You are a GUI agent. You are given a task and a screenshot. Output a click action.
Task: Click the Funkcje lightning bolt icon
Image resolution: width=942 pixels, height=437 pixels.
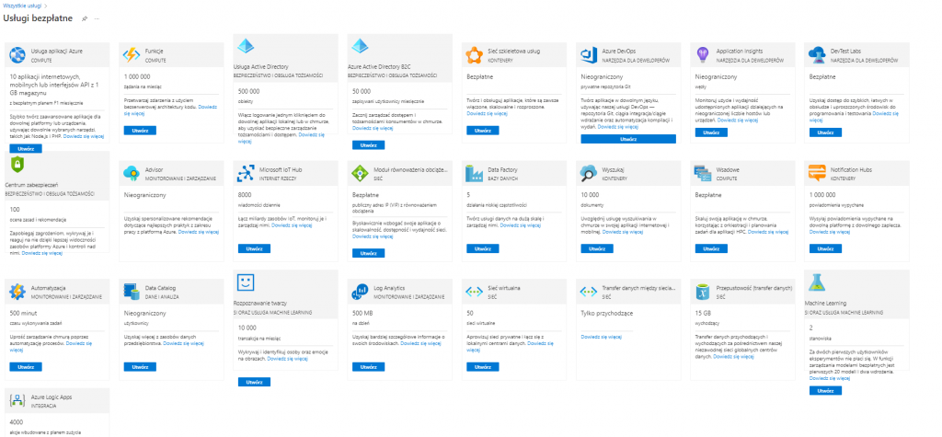pos(131,55)
